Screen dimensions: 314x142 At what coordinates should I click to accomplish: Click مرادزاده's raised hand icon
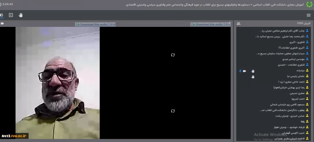(x=253, y=71)
